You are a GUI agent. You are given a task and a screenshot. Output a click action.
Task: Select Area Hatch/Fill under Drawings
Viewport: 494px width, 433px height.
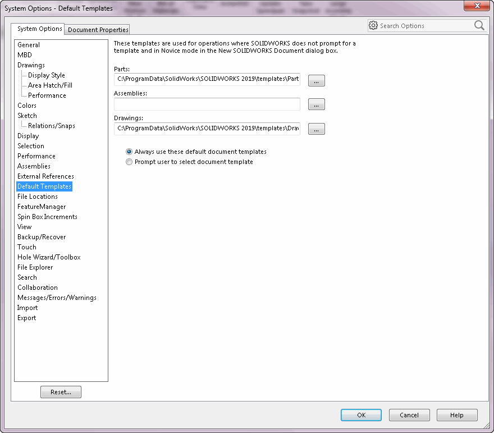[x=50, y=85]
